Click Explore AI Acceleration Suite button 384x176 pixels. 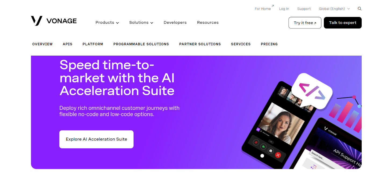click(x=96, y=139)
